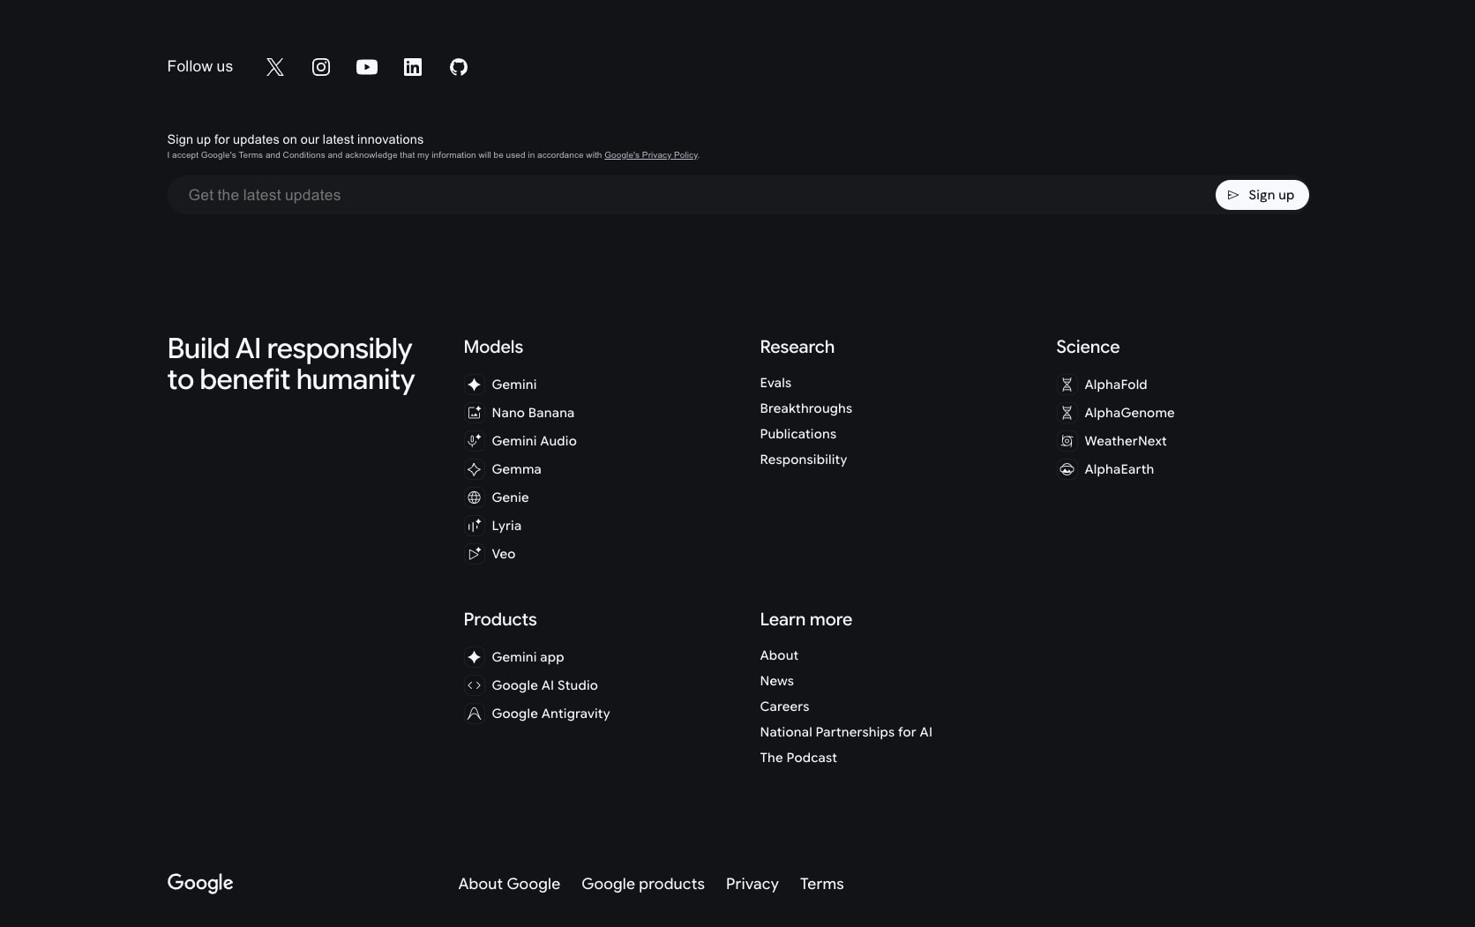Open the Nano Banana link
This screenshot has height=927, width=1475.
[x=533, y=413]
